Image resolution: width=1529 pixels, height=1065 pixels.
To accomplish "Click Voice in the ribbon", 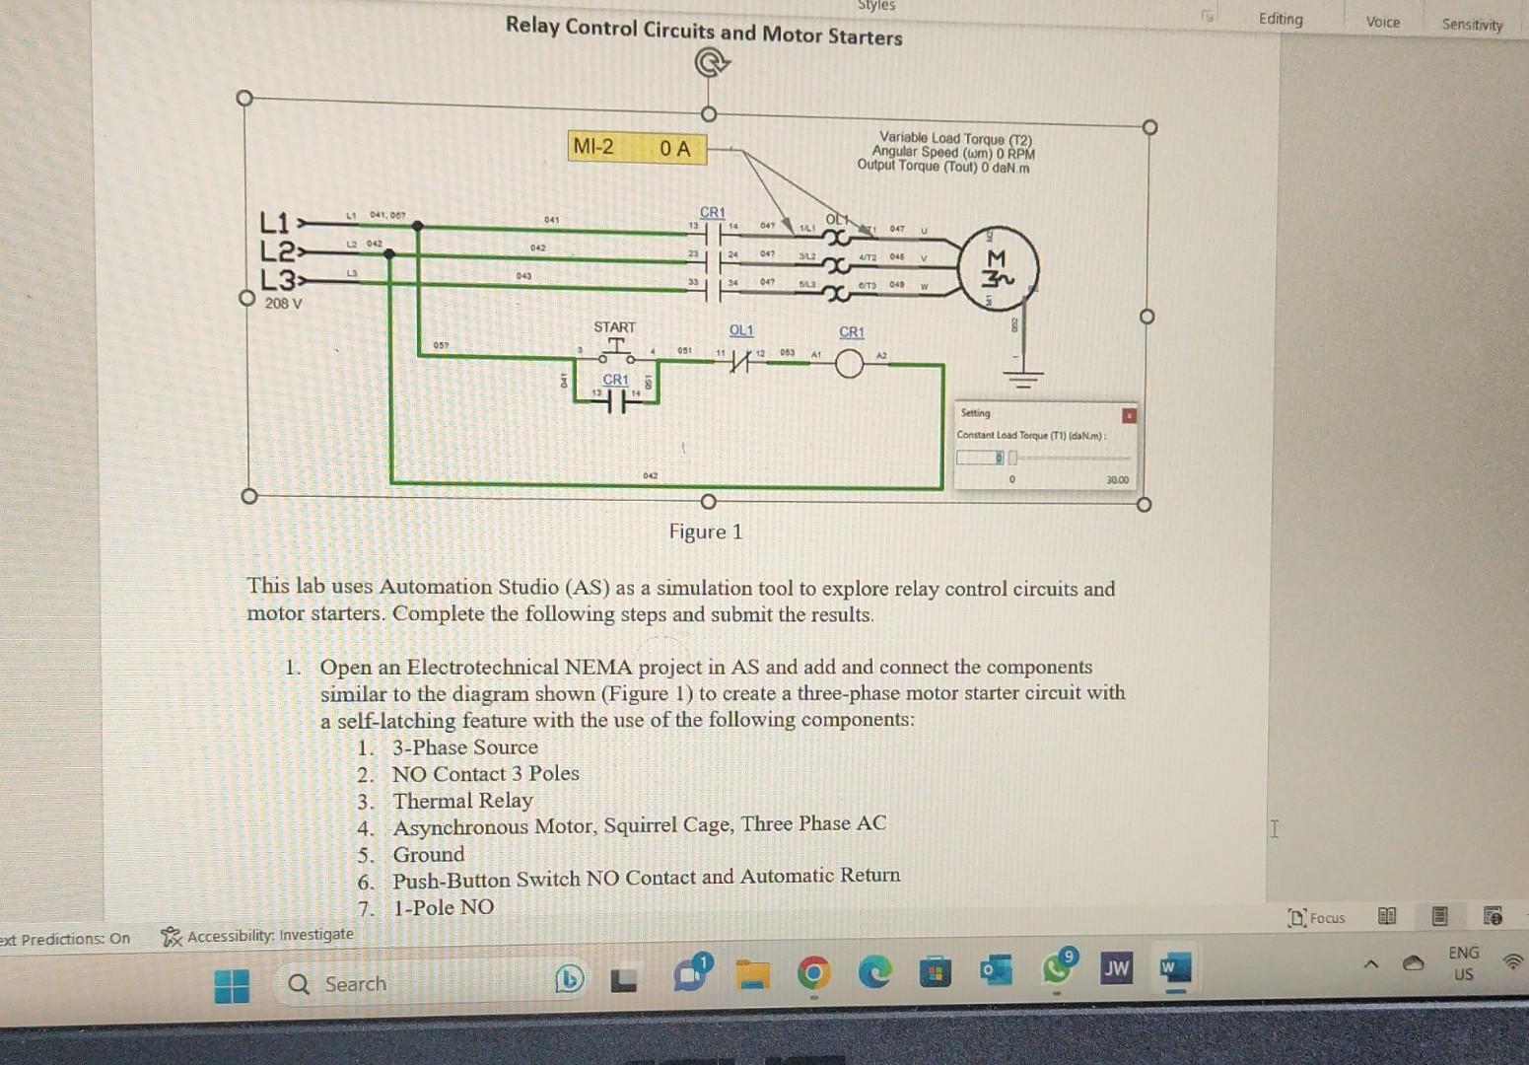I will [1383, 22].
